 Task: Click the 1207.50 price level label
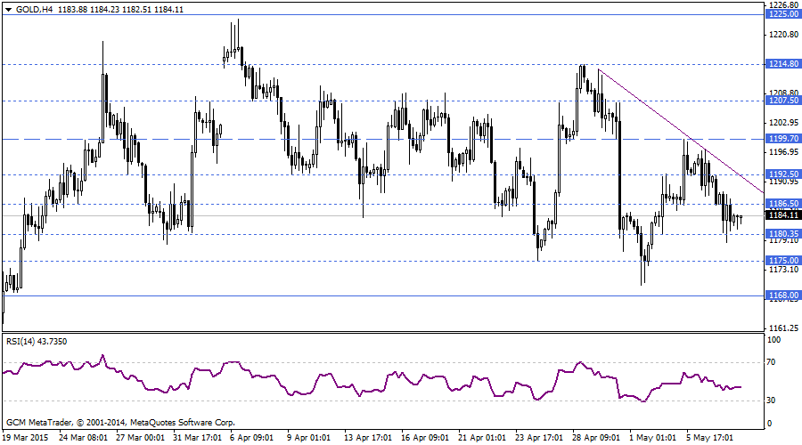(783, 101)
